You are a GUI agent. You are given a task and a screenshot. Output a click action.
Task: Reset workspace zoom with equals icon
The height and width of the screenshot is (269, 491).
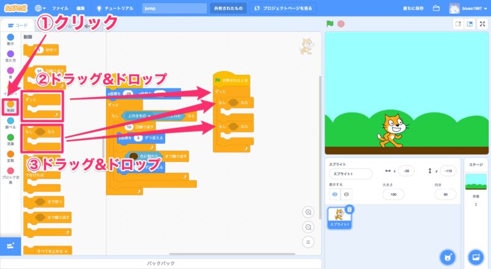[x=309, y=241]
